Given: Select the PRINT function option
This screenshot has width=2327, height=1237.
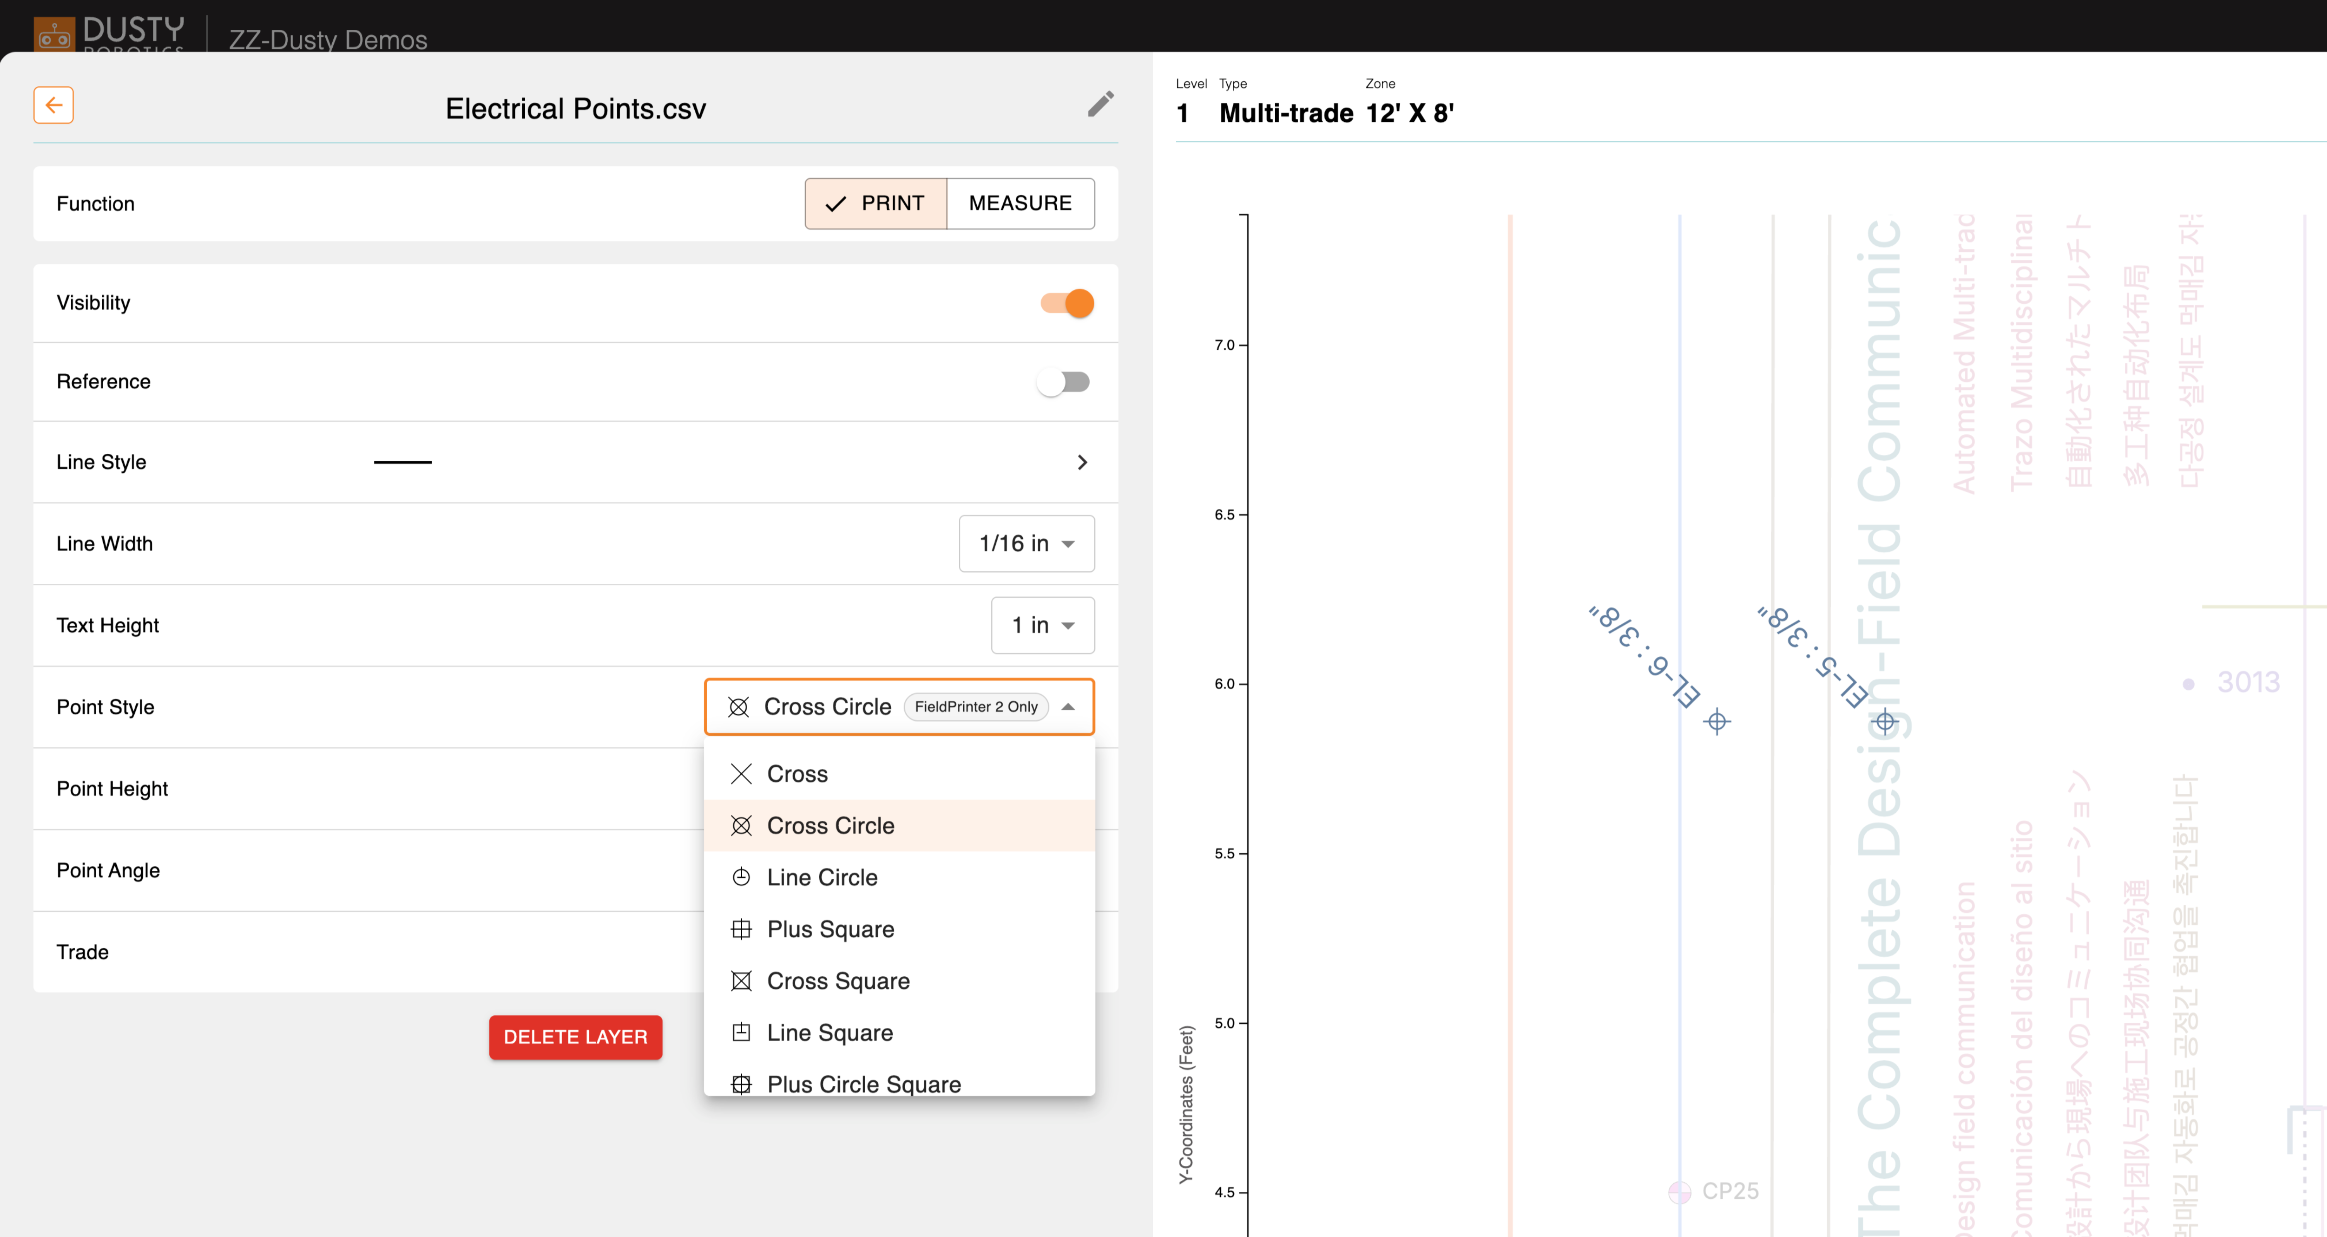Looking at the screenshot, I should tap(875, 203).
